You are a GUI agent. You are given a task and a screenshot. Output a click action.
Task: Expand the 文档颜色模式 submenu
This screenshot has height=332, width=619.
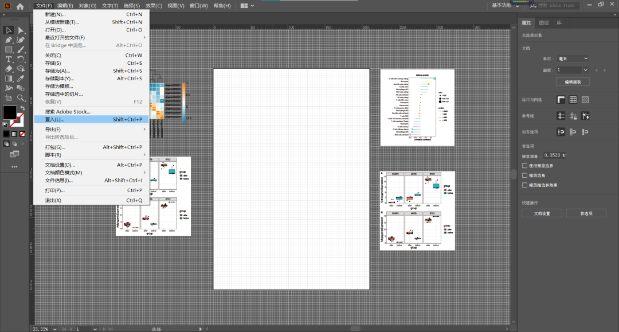[x=92, y=173]
